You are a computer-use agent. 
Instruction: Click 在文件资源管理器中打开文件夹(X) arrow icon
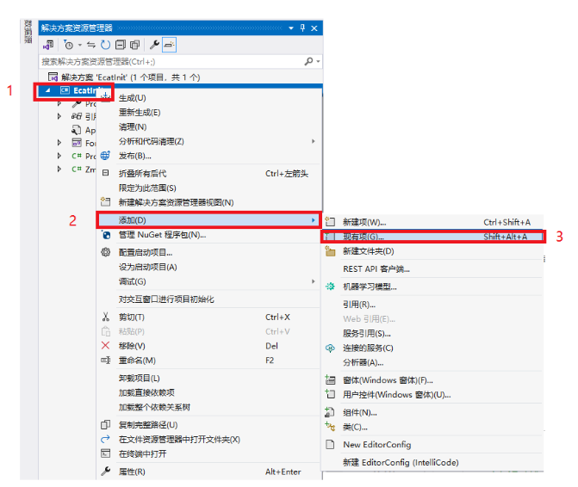(x=105, y=439)
